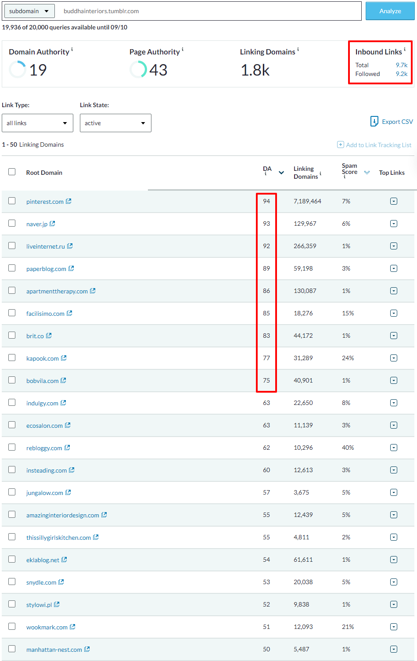Check the apartmenttherapy.com row checkbox
The image size is (417, 661).
(12, 290)
